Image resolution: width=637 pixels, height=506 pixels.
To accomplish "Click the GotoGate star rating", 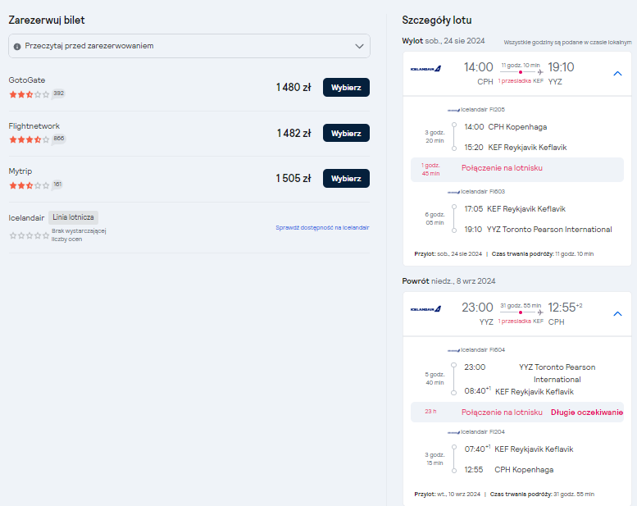I will pyautogui.click(x=29, y=94).
